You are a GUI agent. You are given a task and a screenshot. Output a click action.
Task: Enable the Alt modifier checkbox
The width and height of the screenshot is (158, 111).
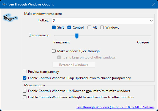89,27
